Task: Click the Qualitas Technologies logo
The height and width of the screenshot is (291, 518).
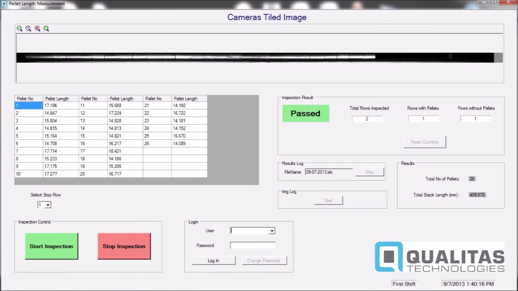Action: [x=439, y=257]
